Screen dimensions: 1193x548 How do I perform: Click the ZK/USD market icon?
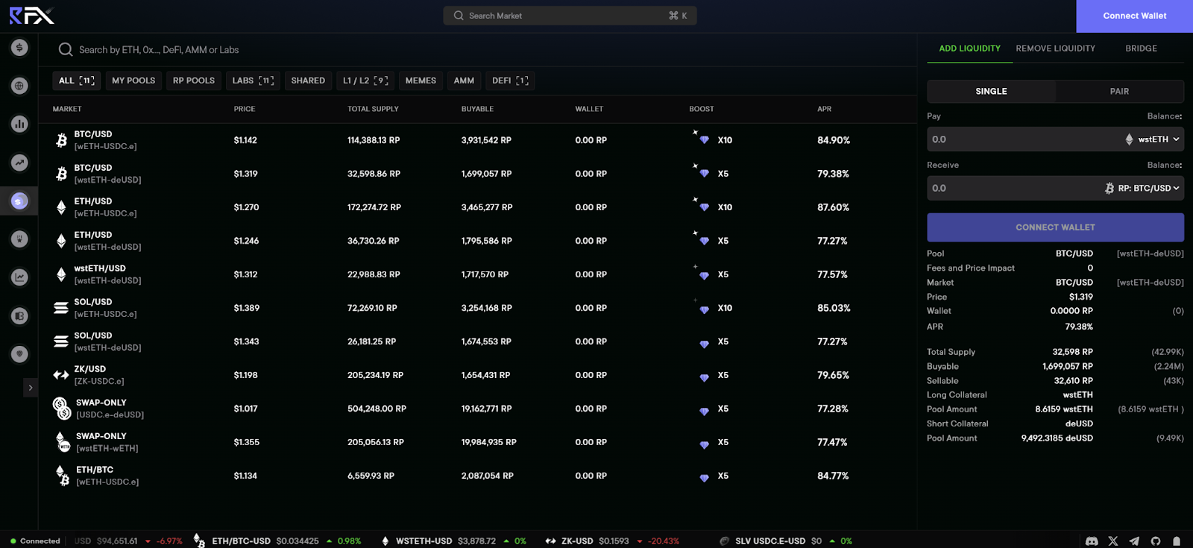pyautogui.click(x=61, y=375)
